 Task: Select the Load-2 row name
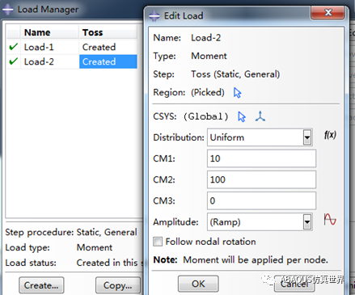(x=39, y=61)
